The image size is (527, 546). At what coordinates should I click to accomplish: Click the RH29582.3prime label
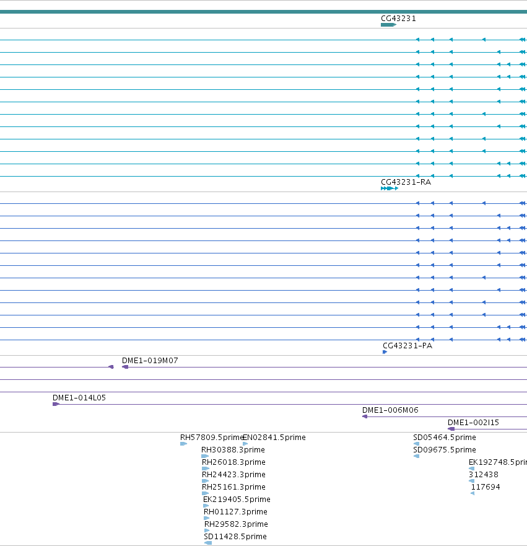pyautogui.click(x=236, y=524)
